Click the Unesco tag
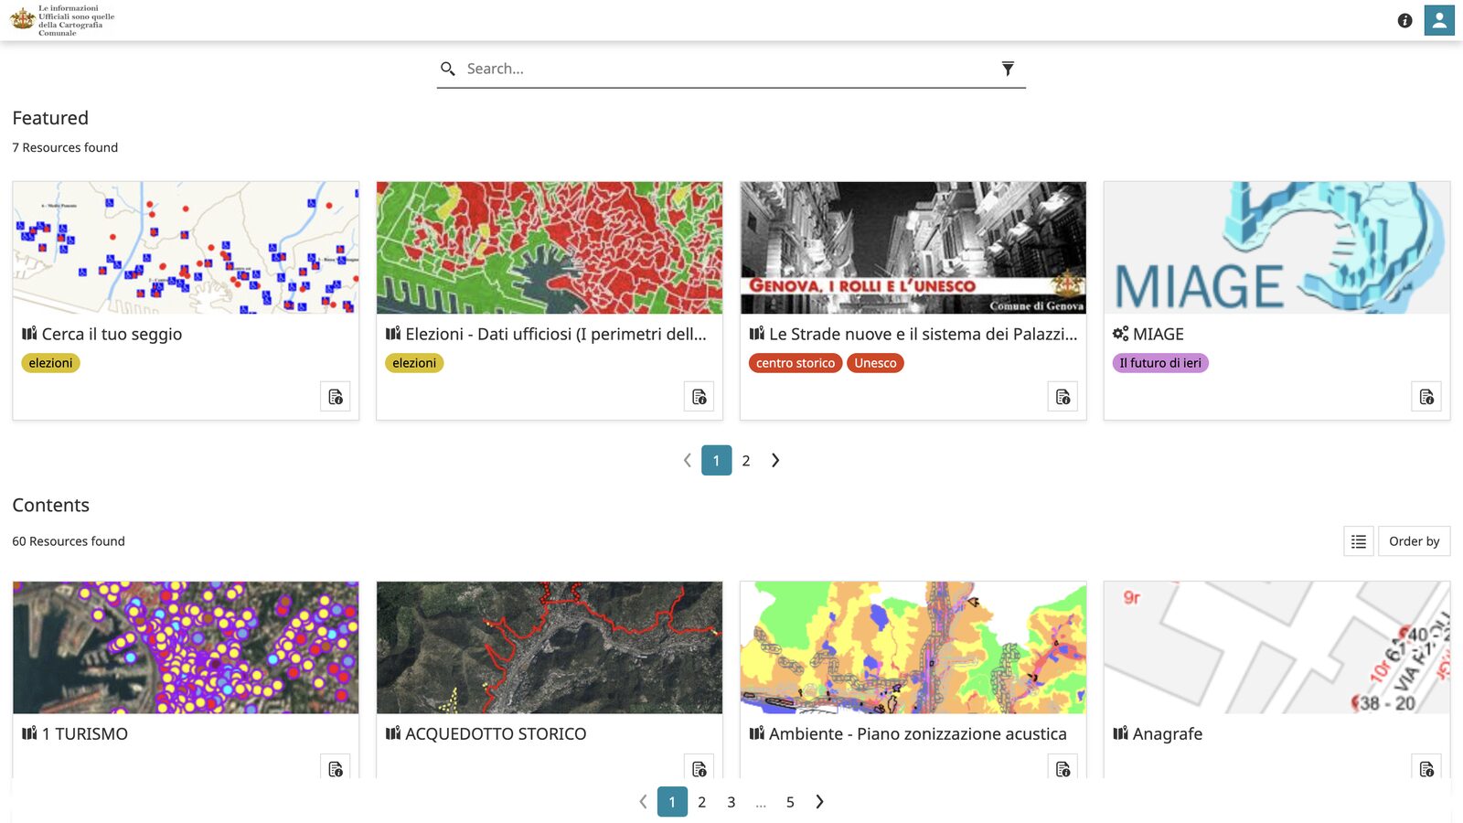The width and height of the screenshot is (1463, 823). [875, 363]
